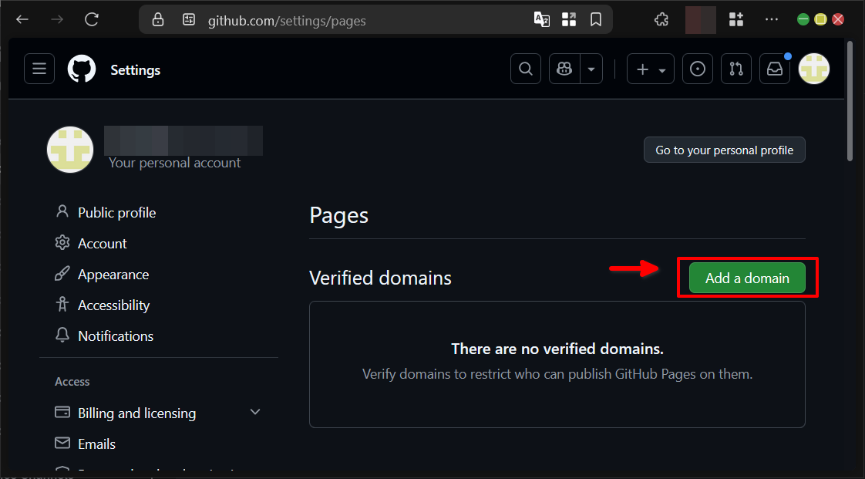Open your notifications inbox
The width and height of the screenshot is (865, 479).
[774, 69]
